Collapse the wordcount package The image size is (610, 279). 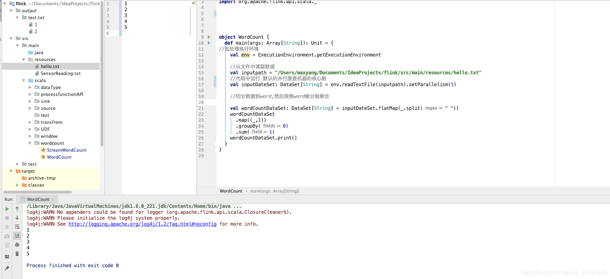pos(30,143)
